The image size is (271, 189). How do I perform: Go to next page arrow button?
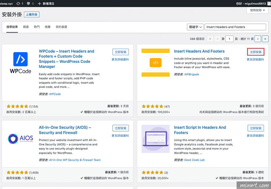pyautogui.click(x=258, y=39)
